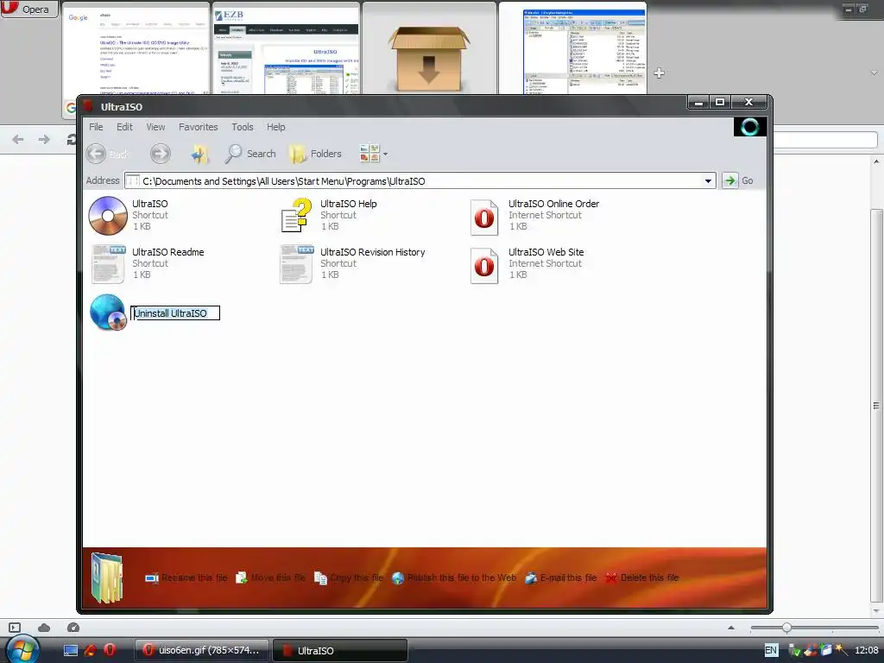
Task: Switch to the download box tab thumbnail
Action: point(429,49)
